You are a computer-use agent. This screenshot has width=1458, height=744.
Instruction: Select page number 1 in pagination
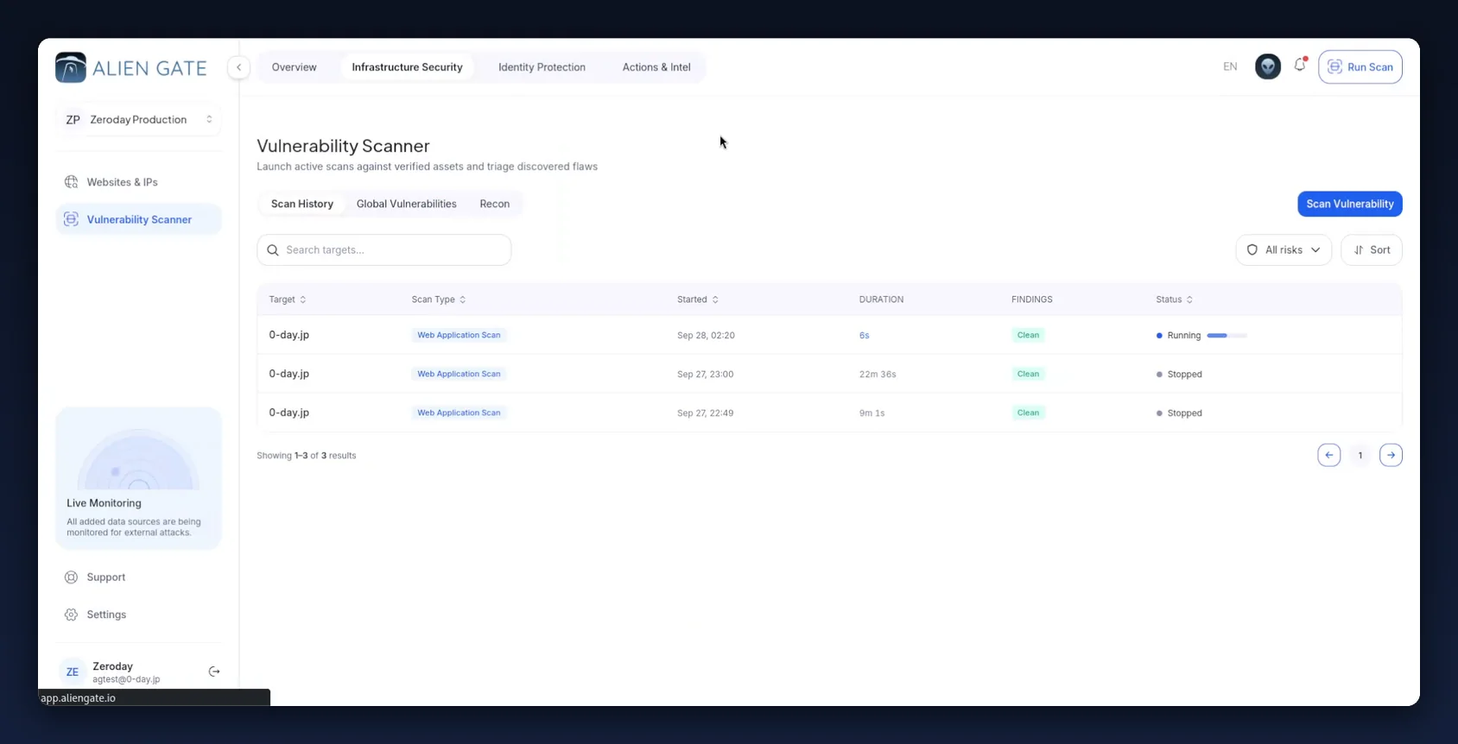coord(1360,455)
